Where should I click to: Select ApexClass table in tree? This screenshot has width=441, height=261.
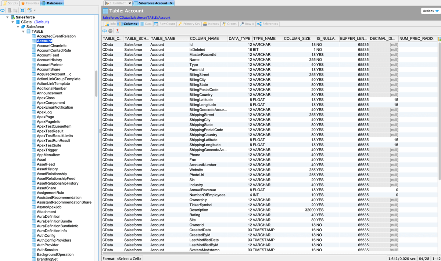46,98
